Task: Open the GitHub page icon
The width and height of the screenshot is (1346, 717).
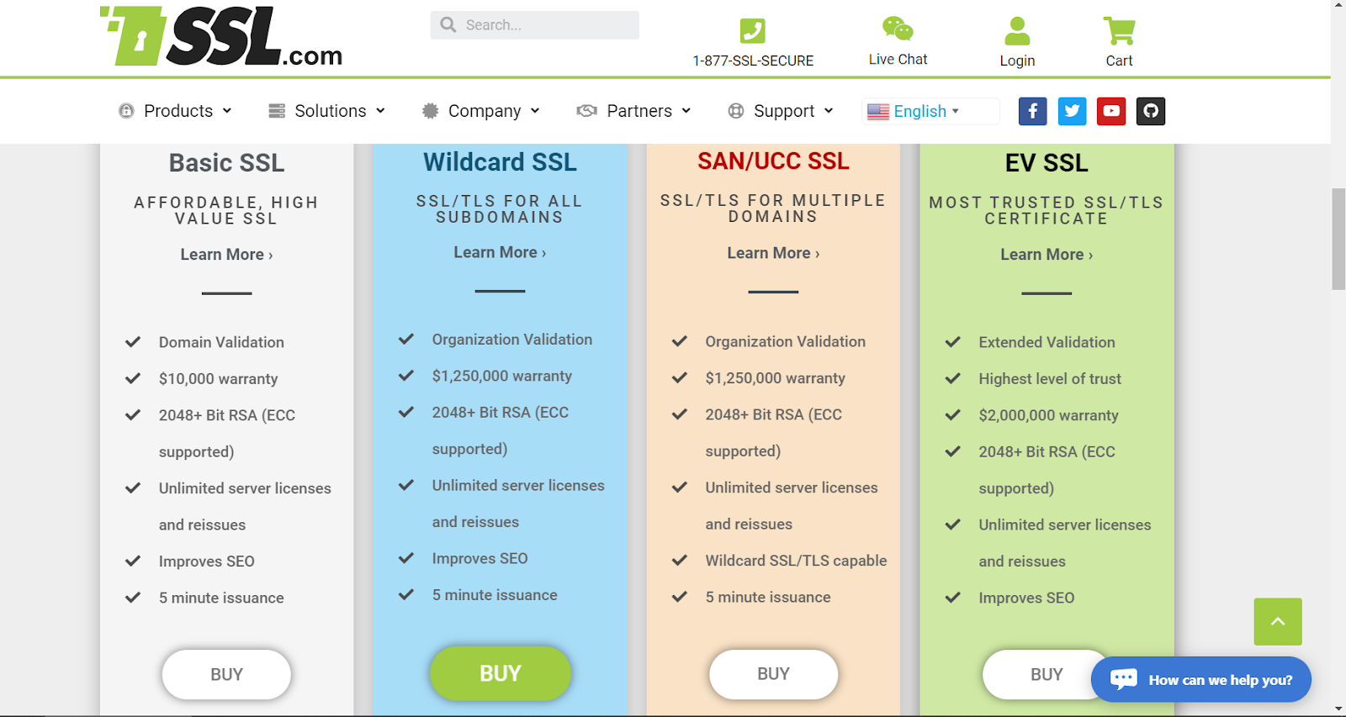Action: coord(1151,111)
